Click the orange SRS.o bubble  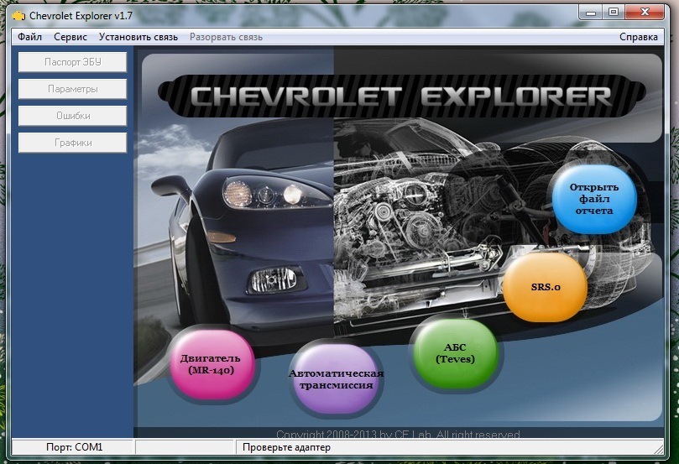tap(546, 287)
